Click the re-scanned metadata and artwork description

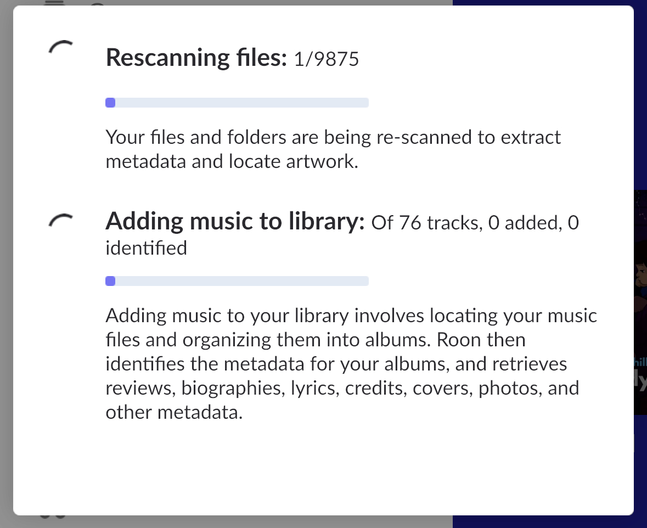pyautogui.click(x=333, y=149)
